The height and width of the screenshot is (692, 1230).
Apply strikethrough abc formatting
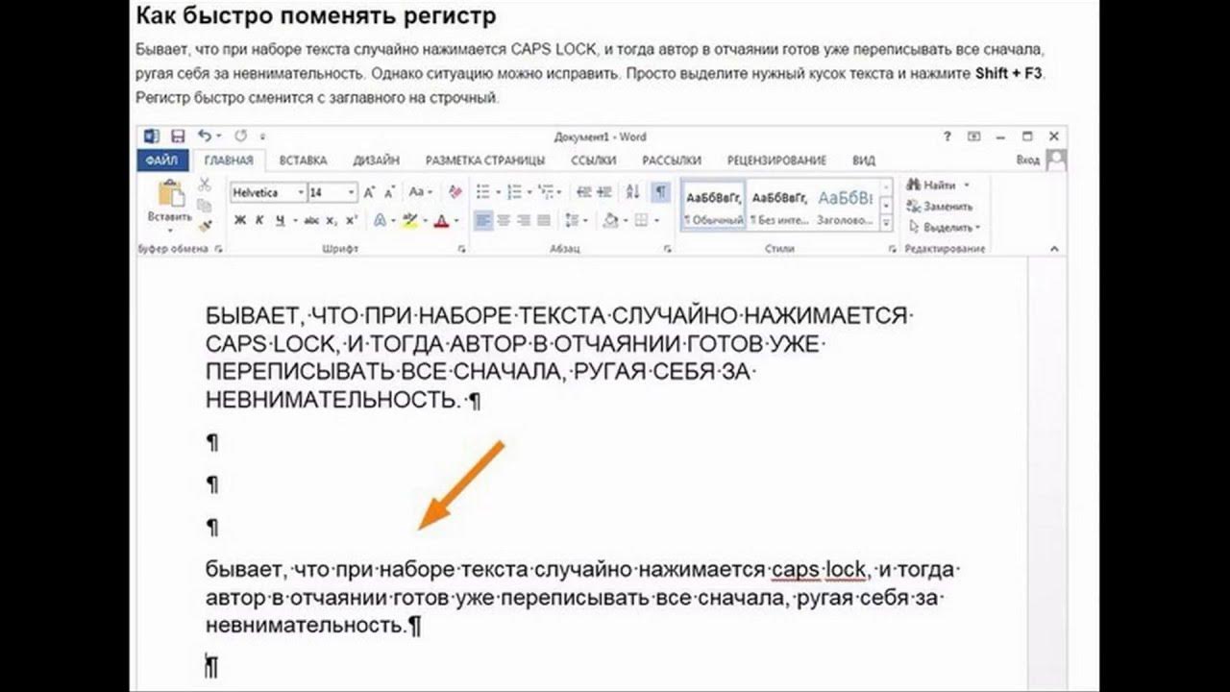tap(311, 221)
